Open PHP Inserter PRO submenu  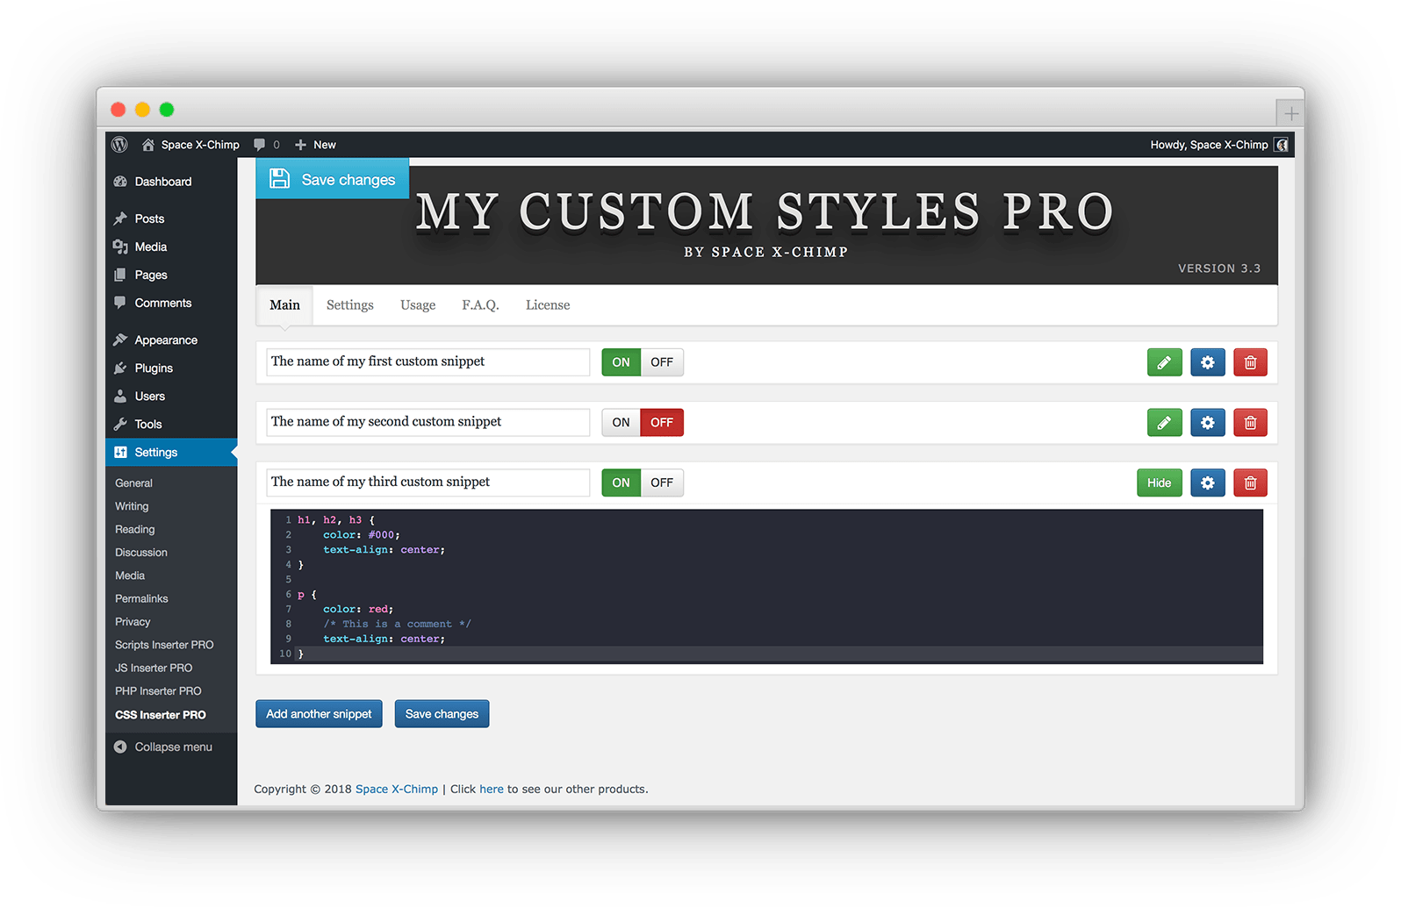coord(158,691)
